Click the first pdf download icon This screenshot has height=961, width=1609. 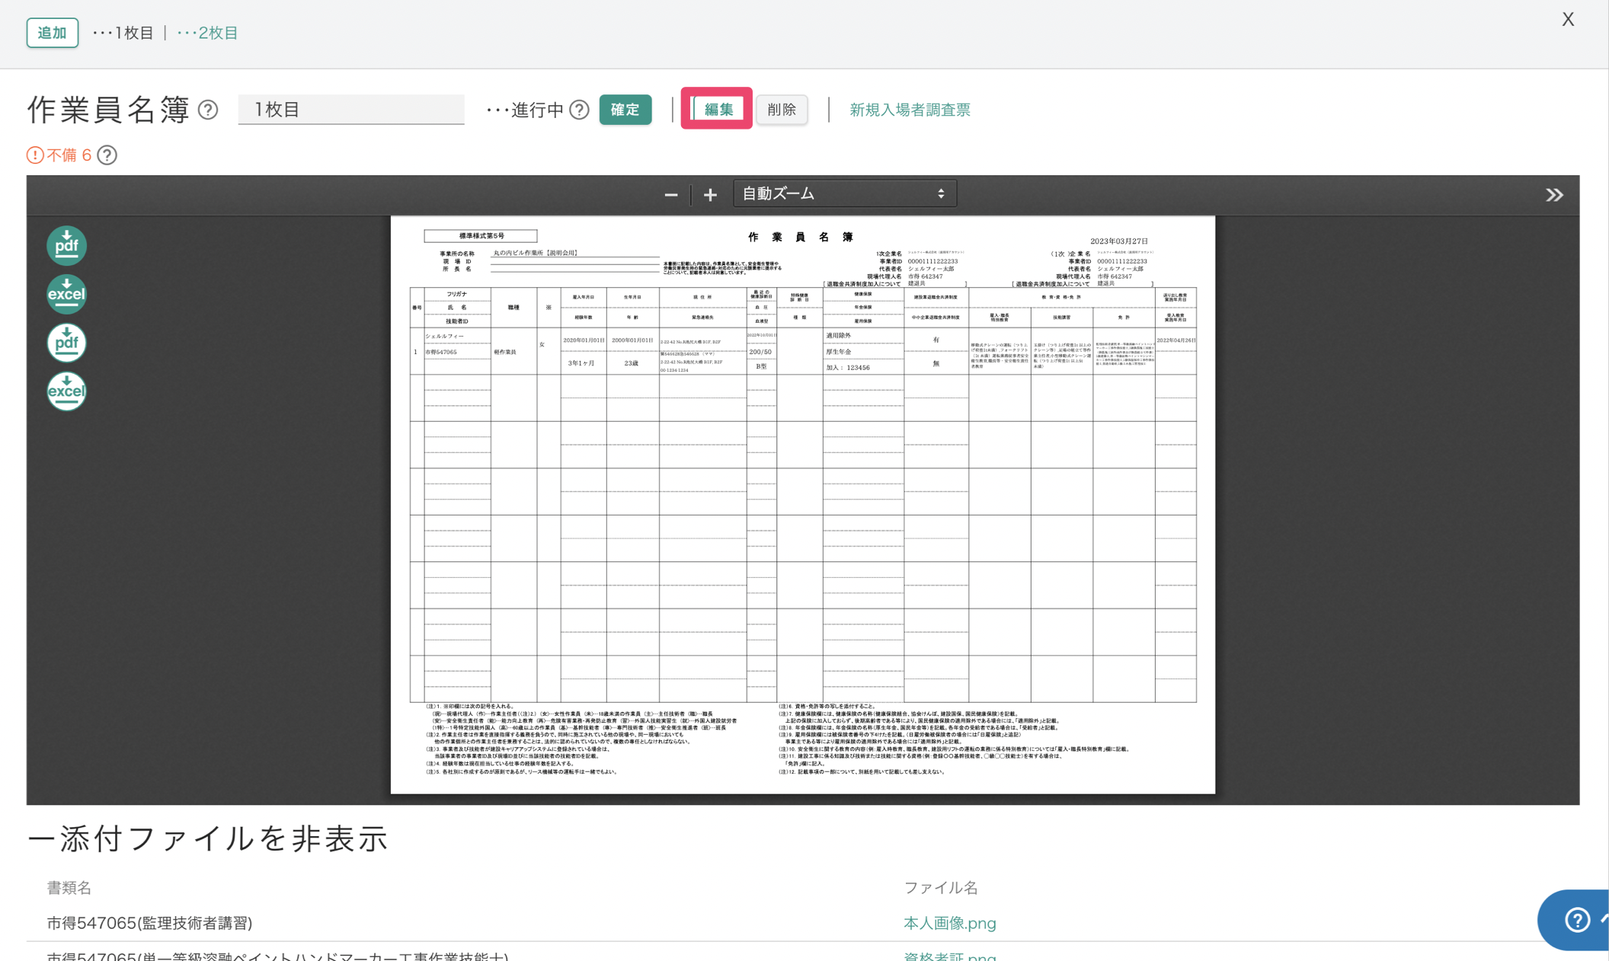[66, 245]
